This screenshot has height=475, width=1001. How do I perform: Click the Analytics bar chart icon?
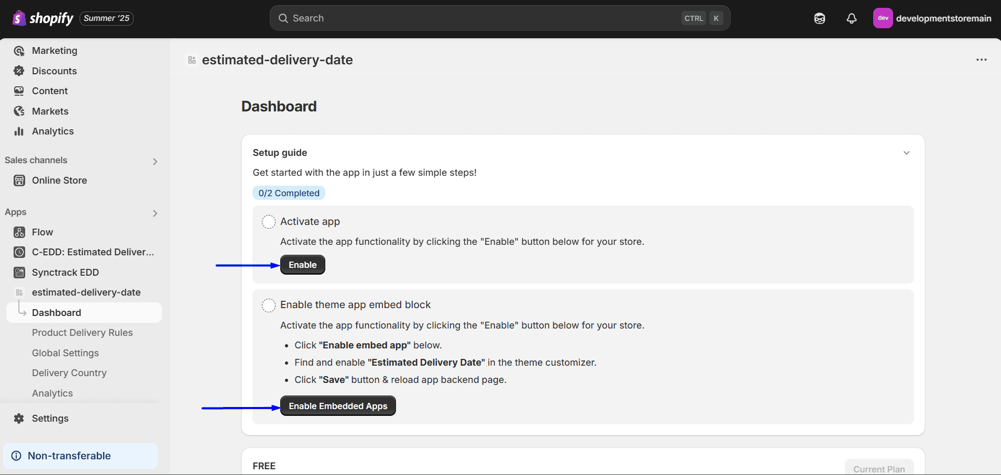(x=19, y=131)
